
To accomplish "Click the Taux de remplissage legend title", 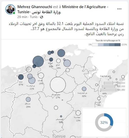I will [x=108, y=40].
